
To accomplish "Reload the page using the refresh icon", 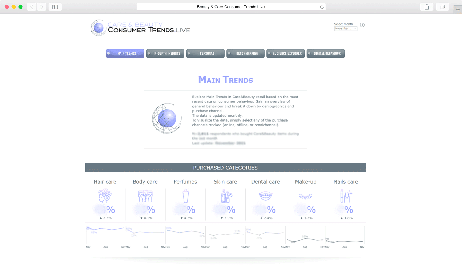I will point(322,7).
